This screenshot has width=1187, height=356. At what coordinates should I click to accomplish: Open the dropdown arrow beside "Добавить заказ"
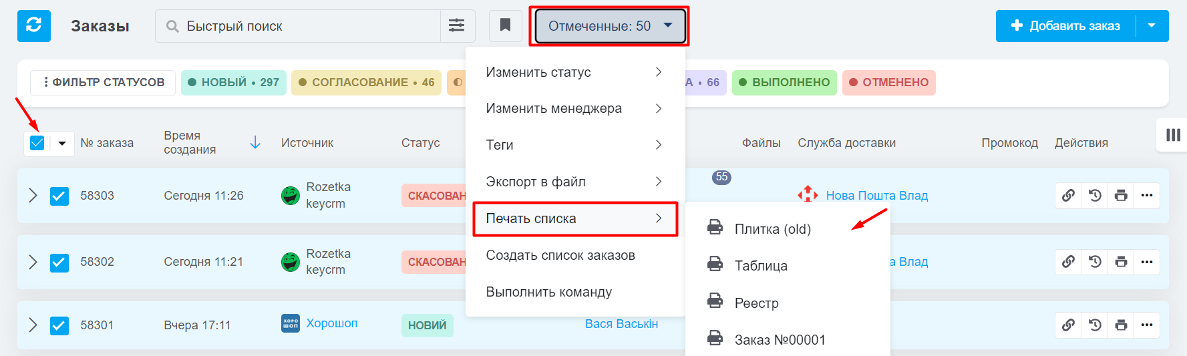(1152, 26)
